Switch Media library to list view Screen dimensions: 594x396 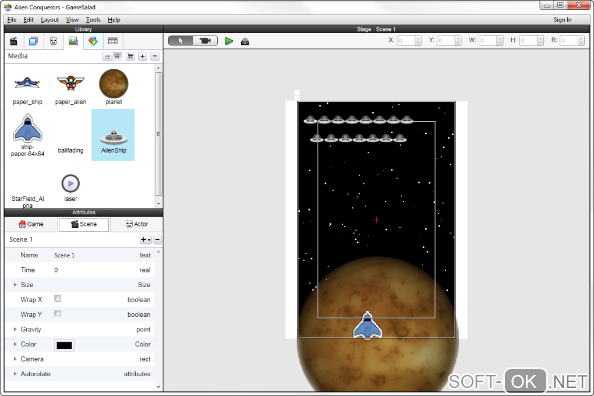coord(108,56)
